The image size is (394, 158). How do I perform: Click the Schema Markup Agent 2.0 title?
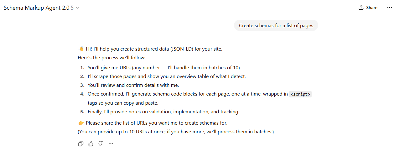pos(36,8)
